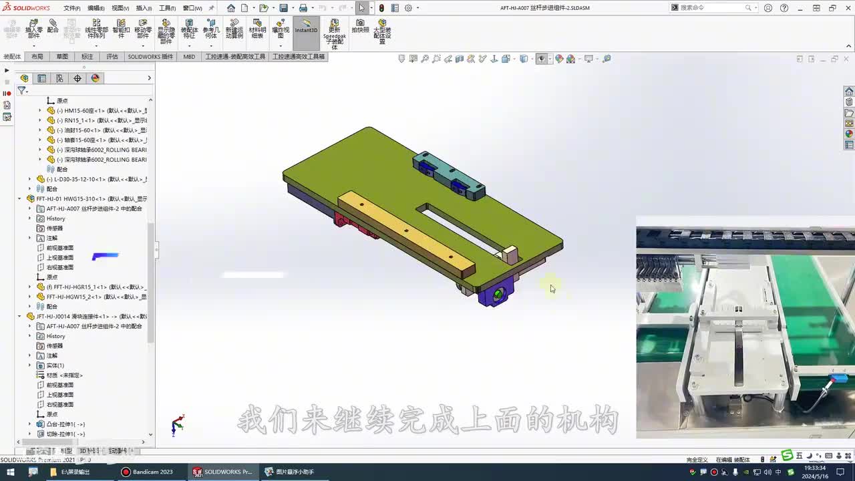Screen dimensions: 855x481
Task: Expand the L-D30-35-12-10<1> tree node
Action: point(29,179)
